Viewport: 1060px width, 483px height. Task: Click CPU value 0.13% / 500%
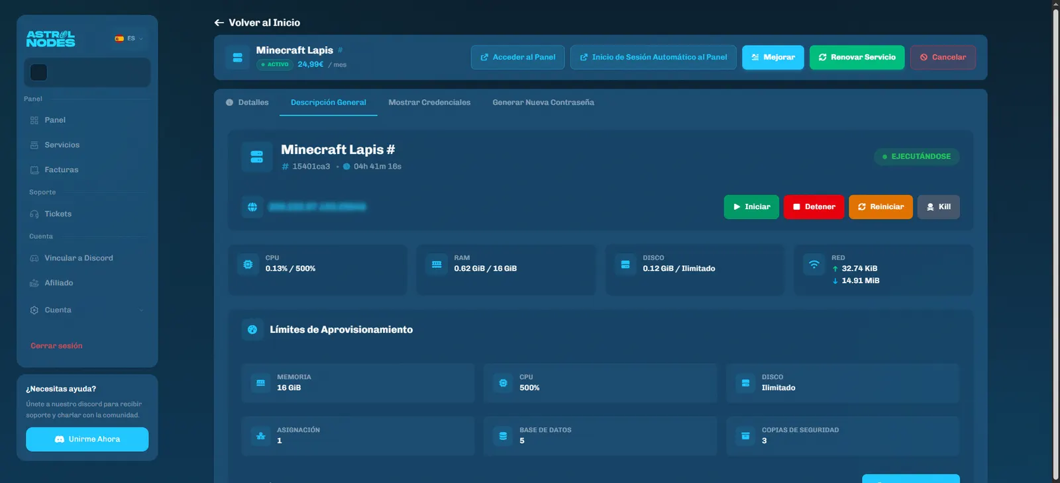[x=290, y=269]
